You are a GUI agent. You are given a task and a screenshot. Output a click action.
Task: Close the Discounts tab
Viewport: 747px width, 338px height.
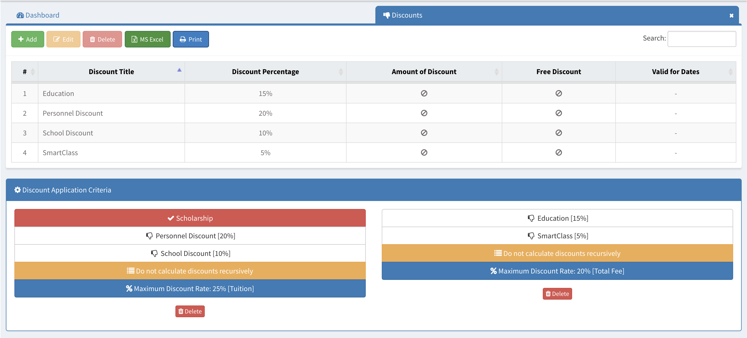(x=731, y=16)
